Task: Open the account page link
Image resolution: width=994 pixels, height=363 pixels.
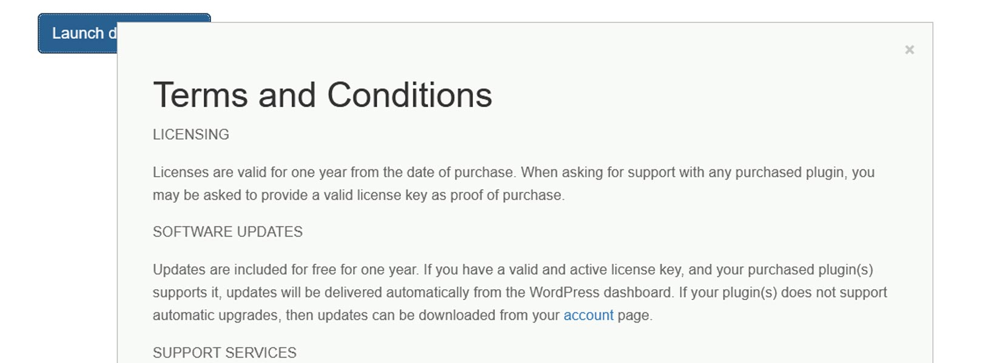Action: coord(588,315)
